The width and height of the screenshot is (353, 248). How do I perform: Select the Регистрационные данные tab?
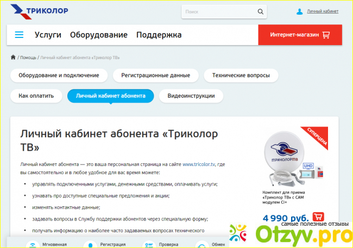(155, 75)
